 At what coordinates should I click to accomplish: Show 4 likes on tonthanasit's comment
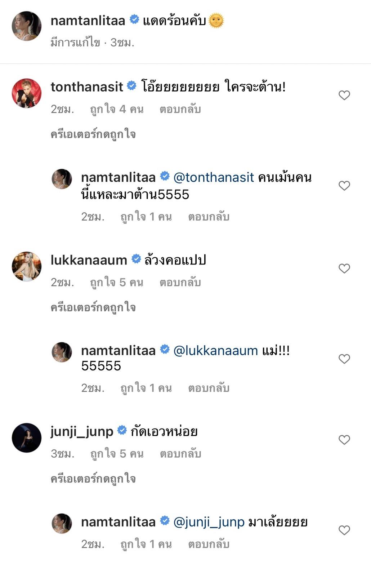[x=117, y=109]
